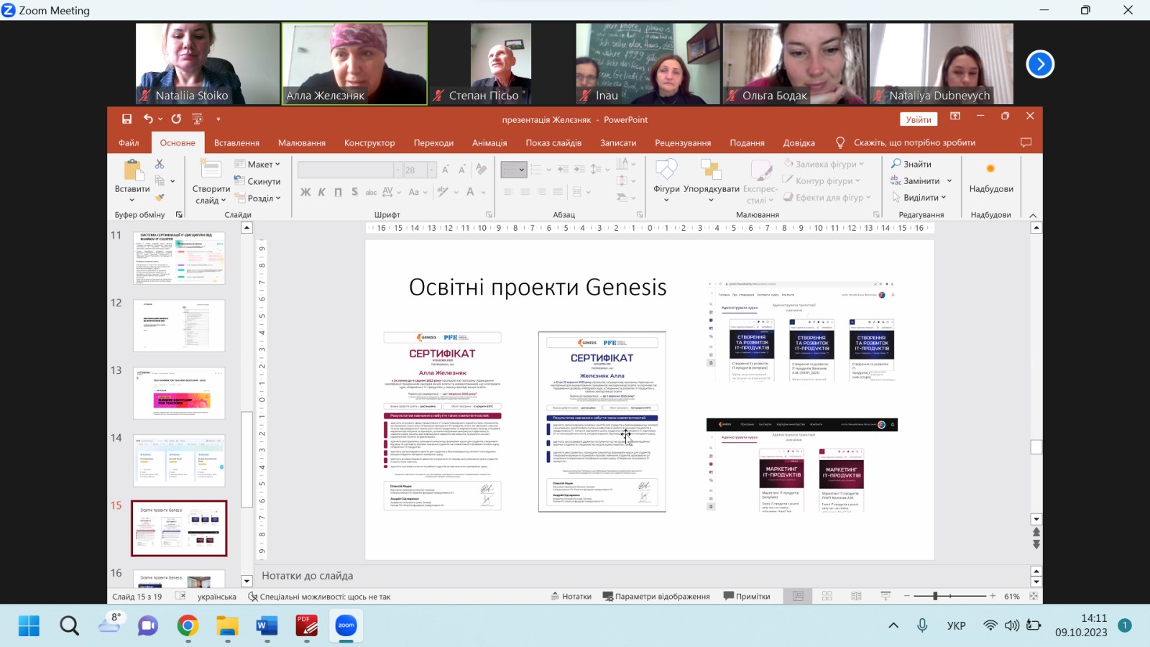Image resolution: width=1150 pixels, height=647 pixels.
Task: Open the Вставлення ribbon tab
Action: pyautogui.click(x=236, y=142)
